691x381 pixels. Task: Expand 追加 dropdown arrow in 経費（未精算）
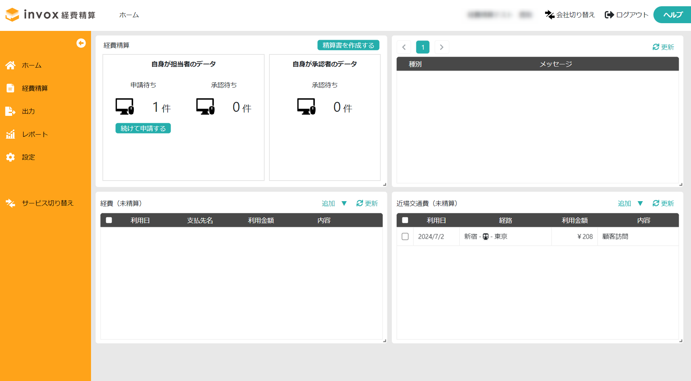[x=344, y=203]
